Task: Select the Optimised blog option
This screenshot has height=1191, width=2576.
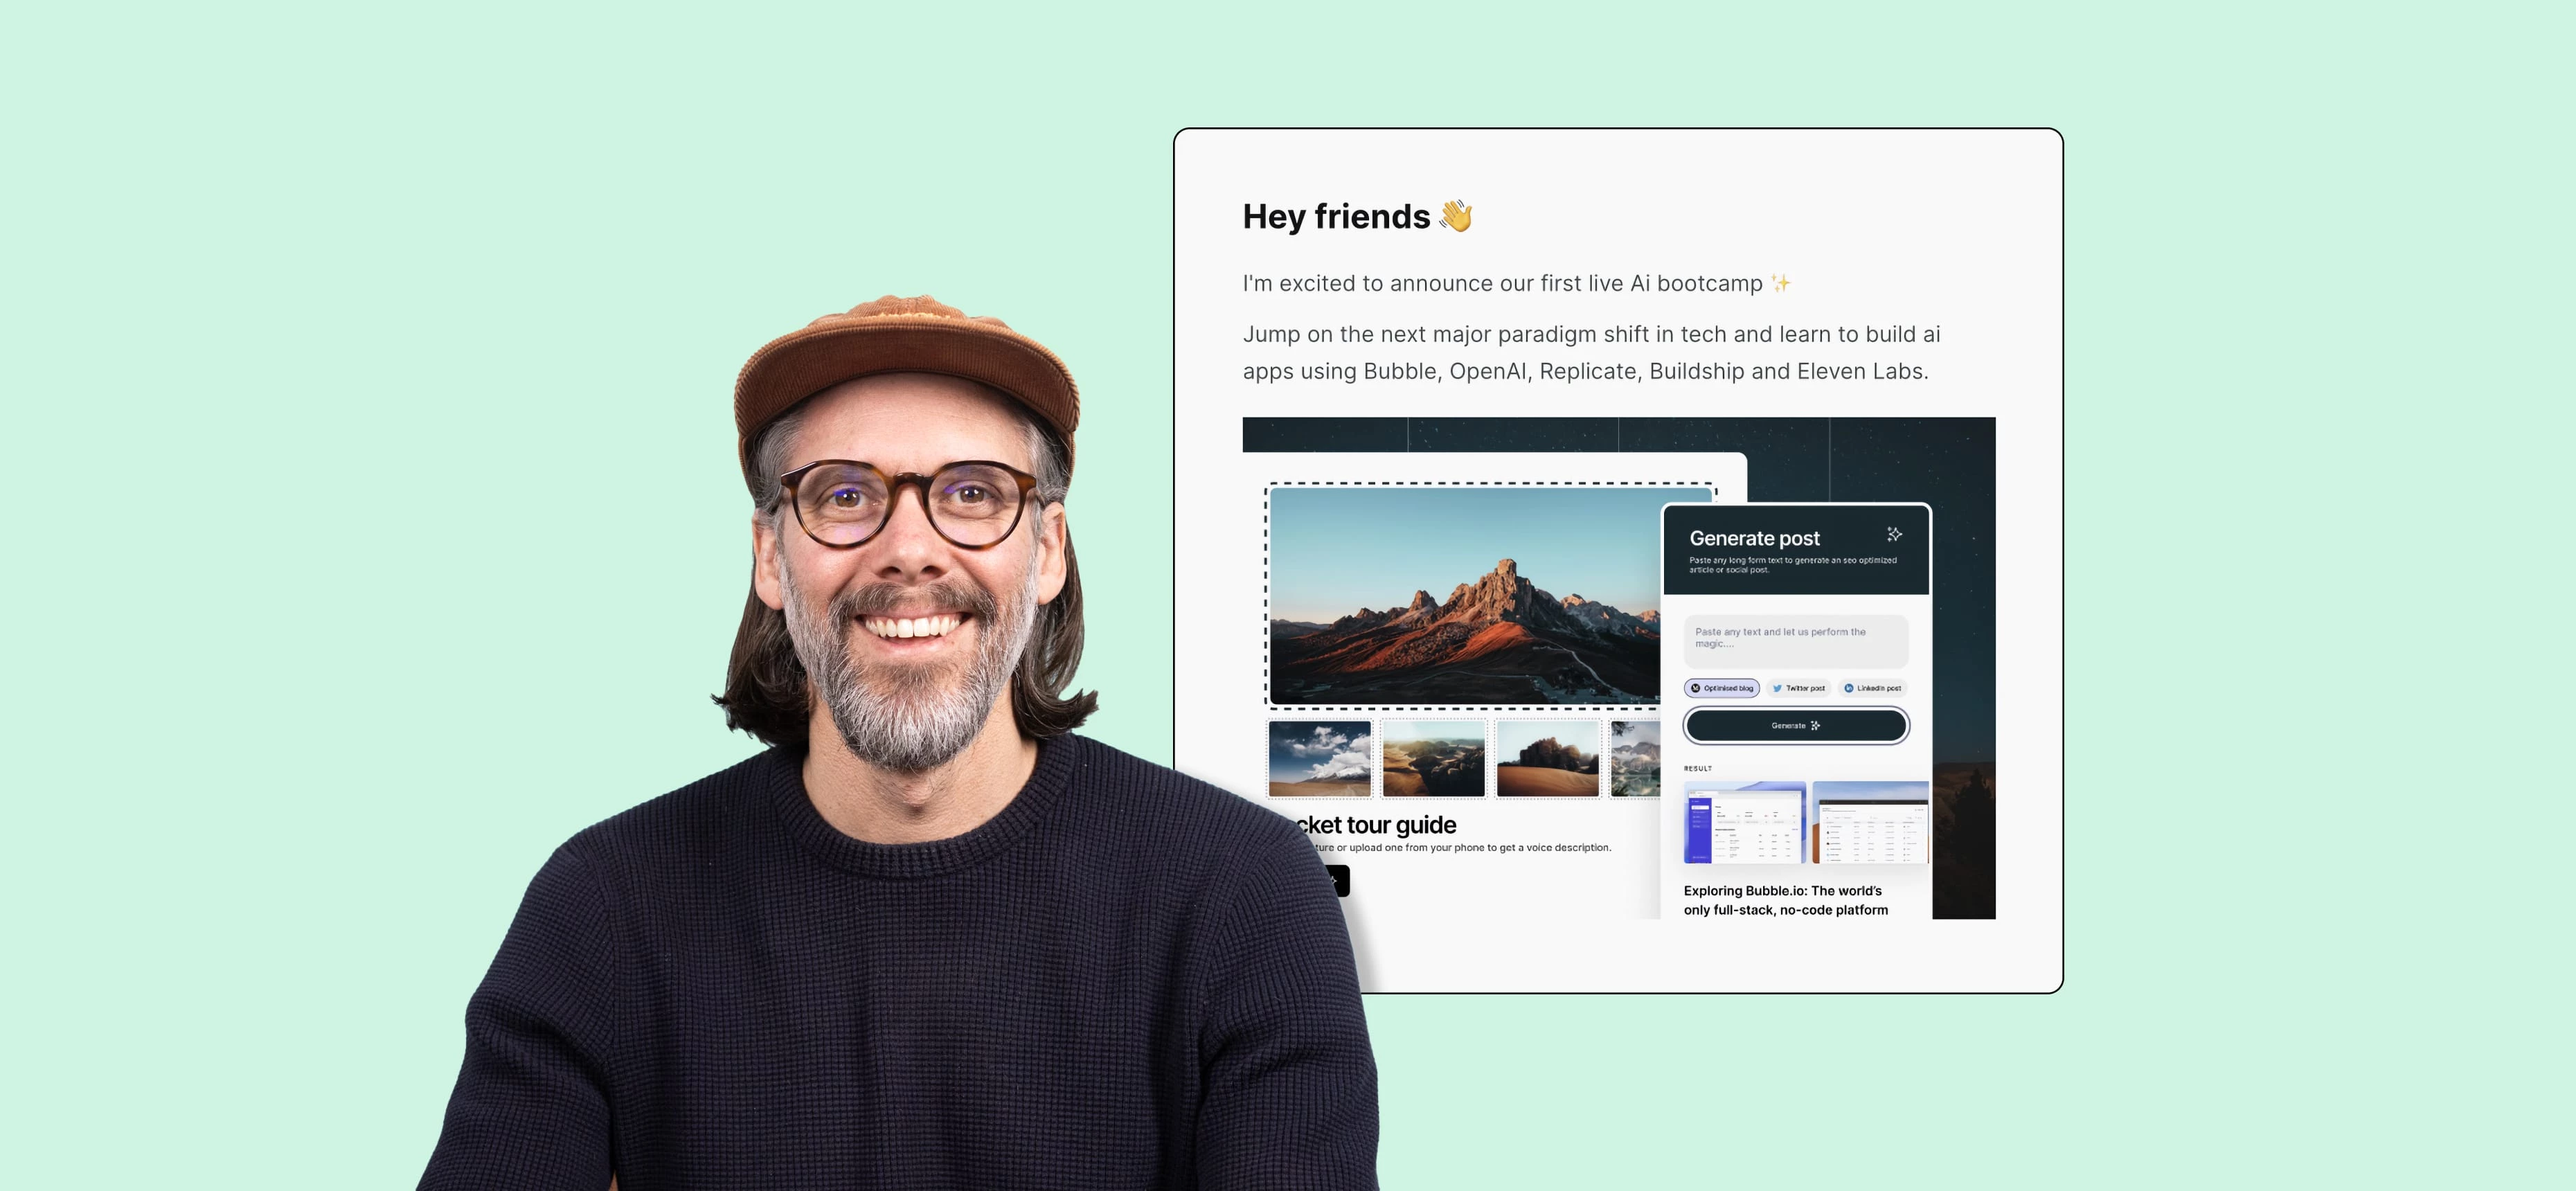Action: pyautogui.click(x=1722, y=688)
